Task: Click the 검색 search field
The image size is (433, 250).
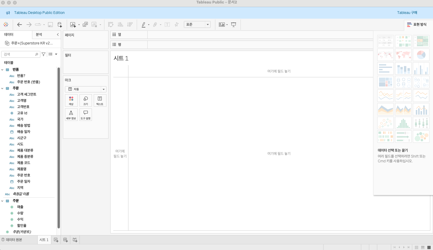Action: 21,54
